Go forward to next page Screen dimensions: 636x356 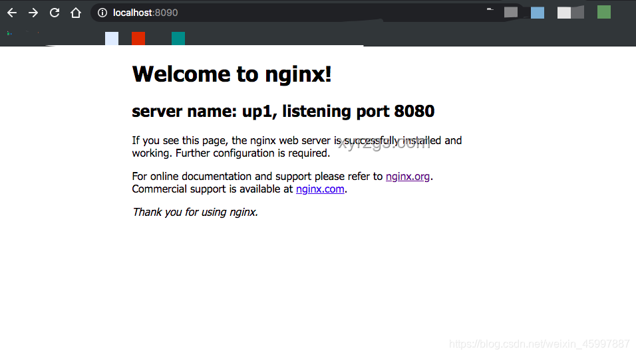tap(33, 13)
